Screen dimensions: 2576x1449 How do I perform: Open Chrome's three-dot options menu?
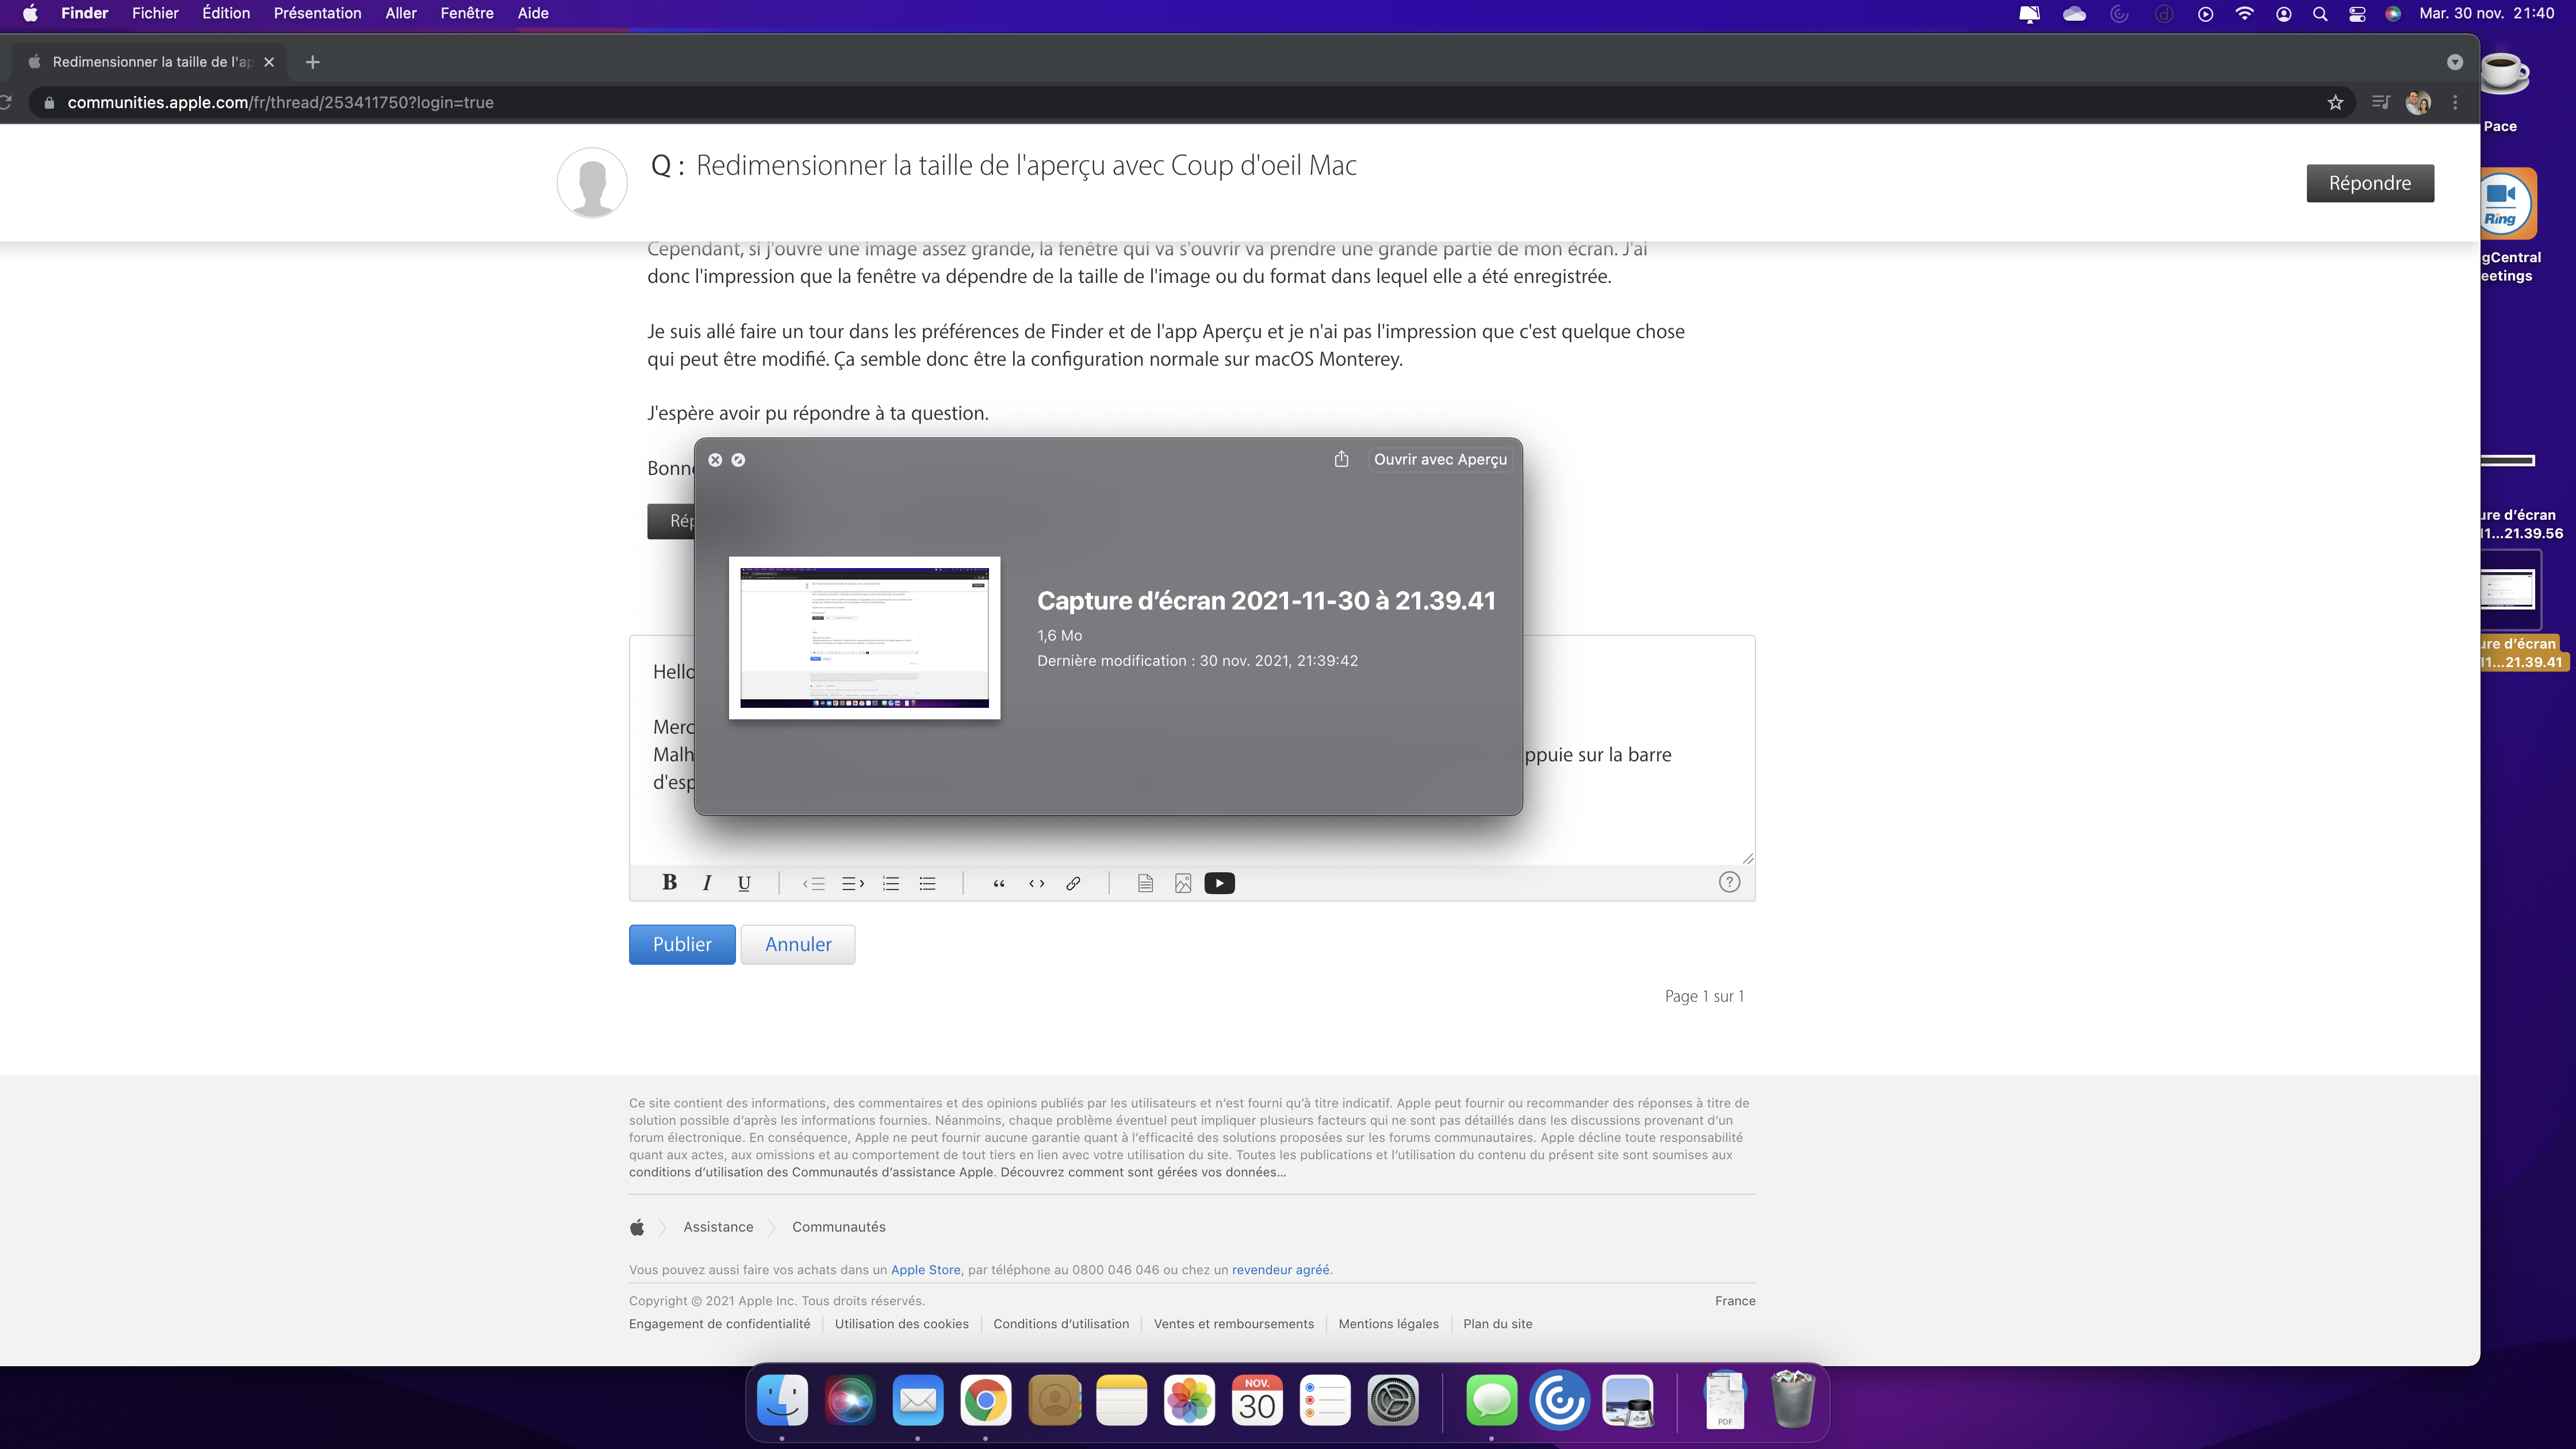point(2455,102)
